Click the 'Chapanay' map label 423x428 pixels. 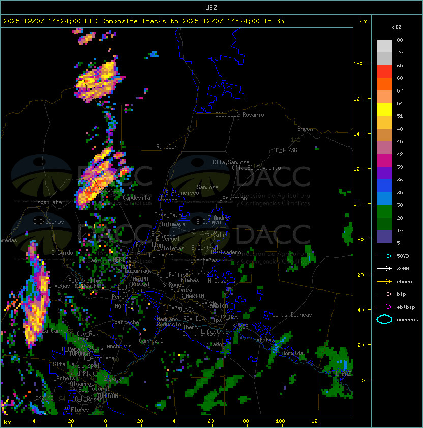[x=197, y=272]
